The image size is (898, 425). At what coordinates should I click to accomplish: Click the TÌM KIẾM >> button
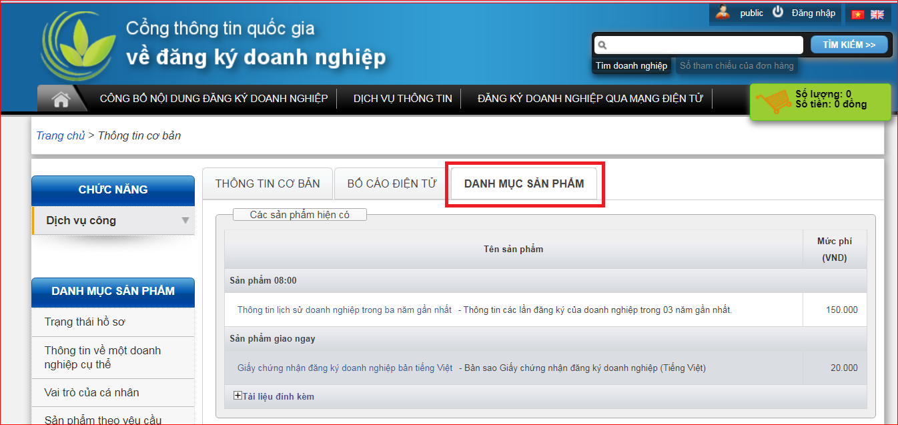[x=849, y=45]
